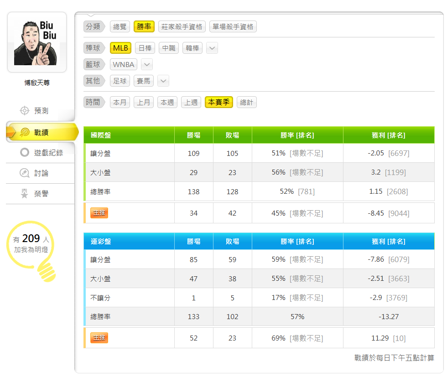
Task: Filter time by 本賽季
Action: 219,102
